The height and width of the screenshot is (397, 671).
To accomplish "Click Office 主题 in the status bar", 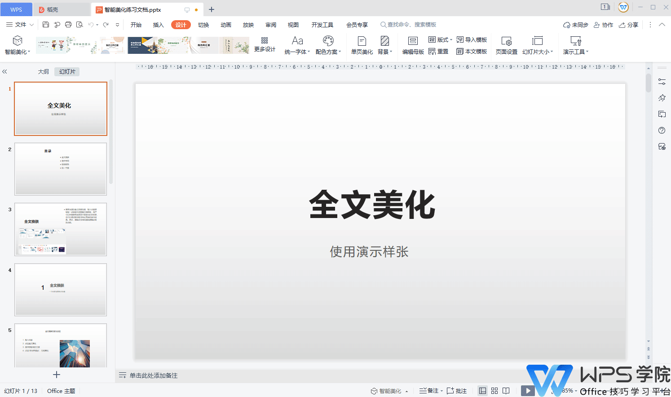I will click(x=61, y=391).
